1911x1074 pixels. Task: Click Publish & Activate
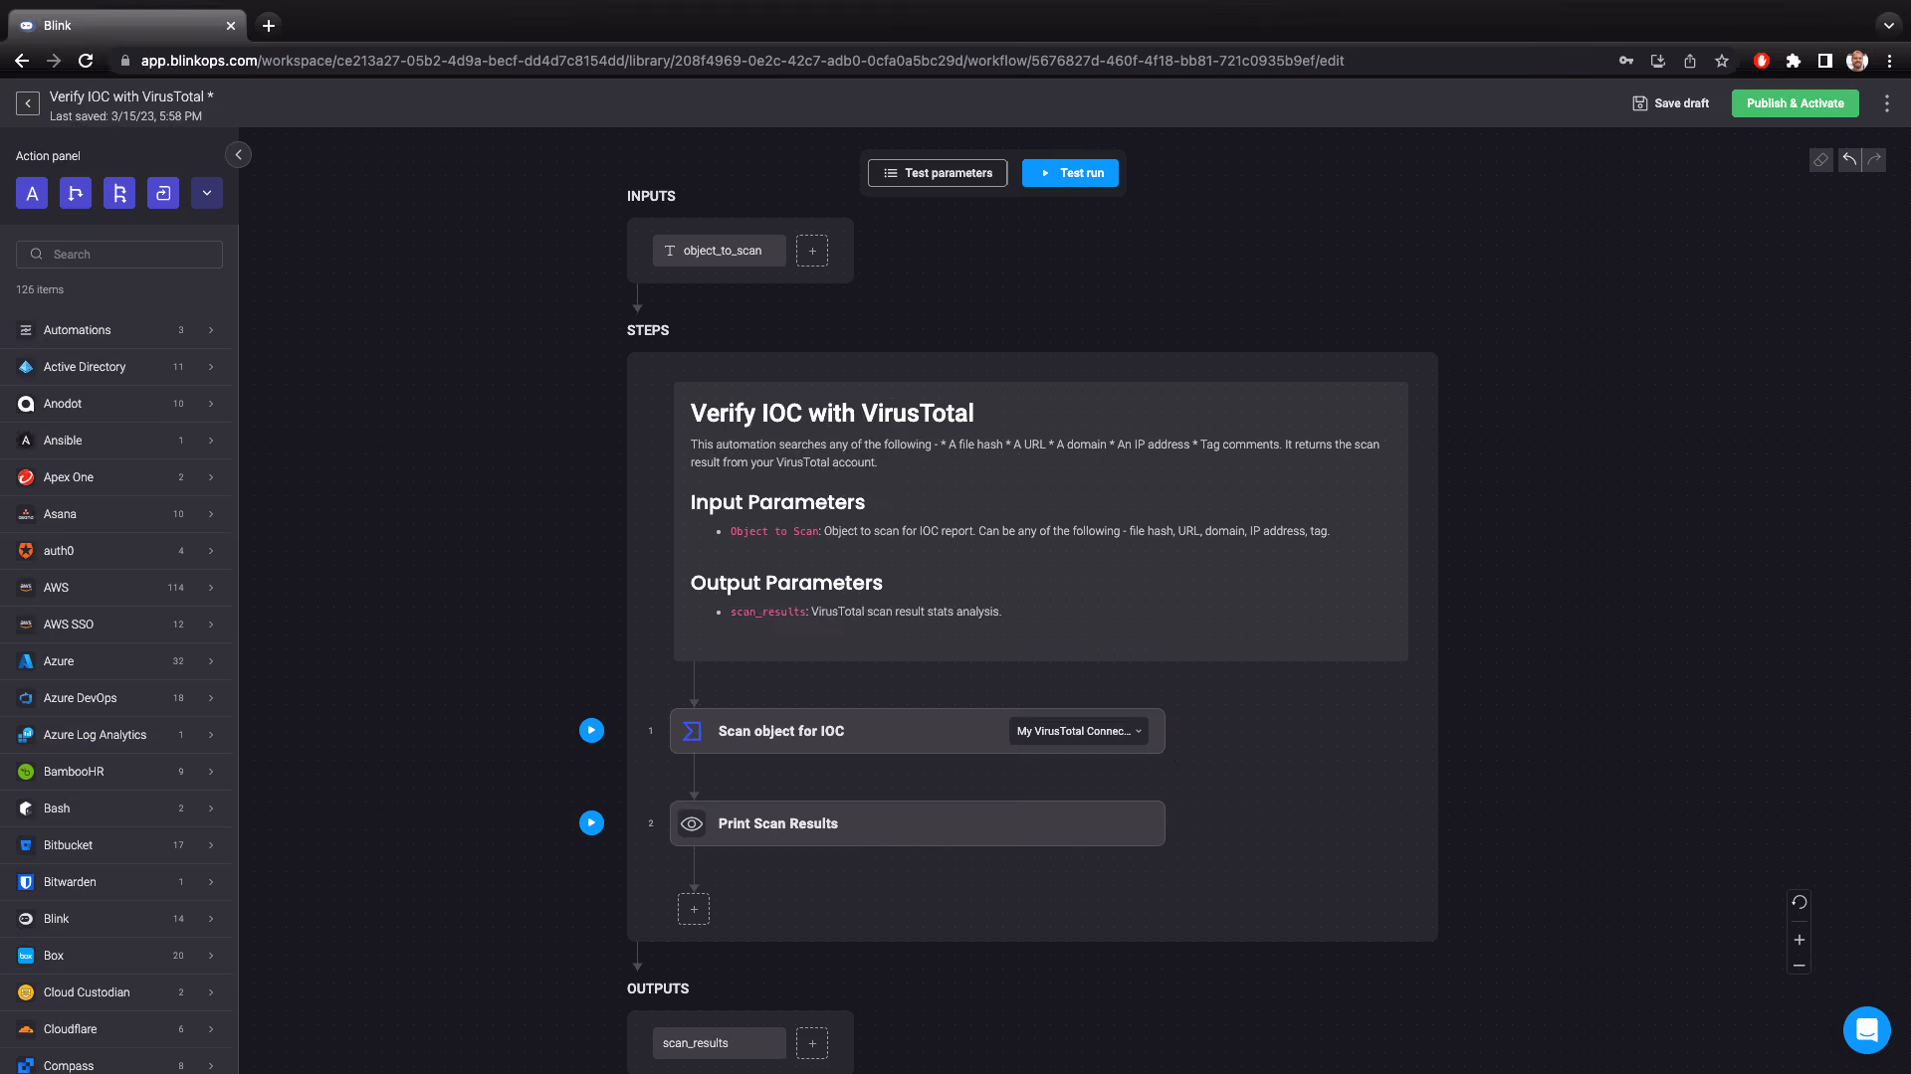coord(1796,103)
